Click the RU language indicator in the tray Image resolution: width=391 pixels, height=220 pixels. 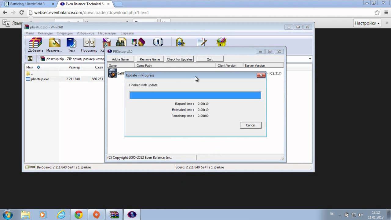[x=332, y=214]
